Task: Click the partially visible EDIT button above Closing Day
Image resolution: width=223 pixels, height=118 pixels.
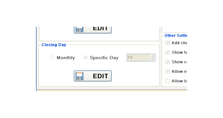Action: 93,30
